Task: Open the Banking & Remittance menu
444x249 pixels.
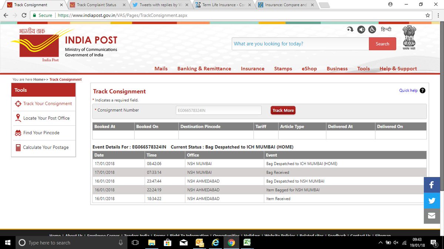Action: pos(204,69)
